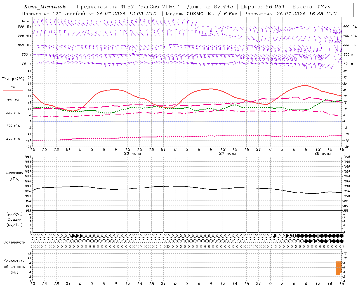The height and width of the screenshot is (286, 358).
Task: Click the 26 июля date label
Action: click(133, 153)
